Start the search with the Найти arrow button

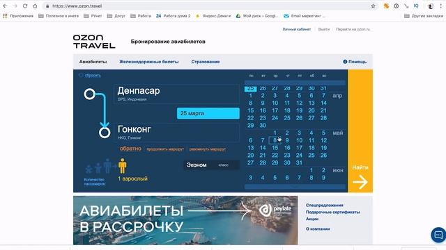click(x=360, y=131)
